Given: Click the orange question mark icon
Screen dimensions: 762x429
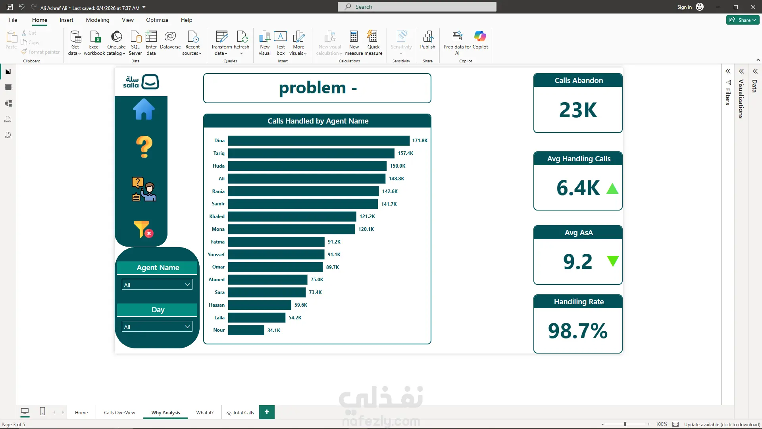Looking at the screenshot, I should click(x=144, y=147).
